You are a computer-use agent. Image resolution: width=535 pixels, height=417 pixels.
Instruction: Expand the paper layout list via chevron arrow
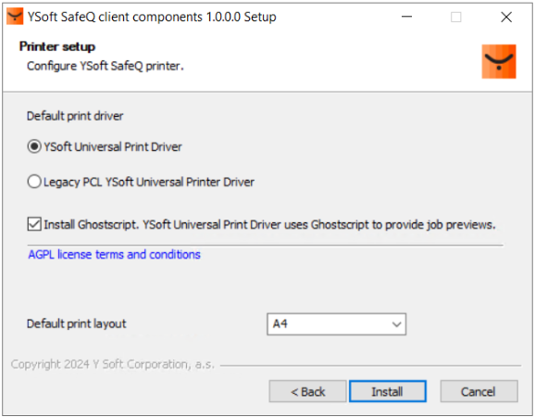[396, 324]
